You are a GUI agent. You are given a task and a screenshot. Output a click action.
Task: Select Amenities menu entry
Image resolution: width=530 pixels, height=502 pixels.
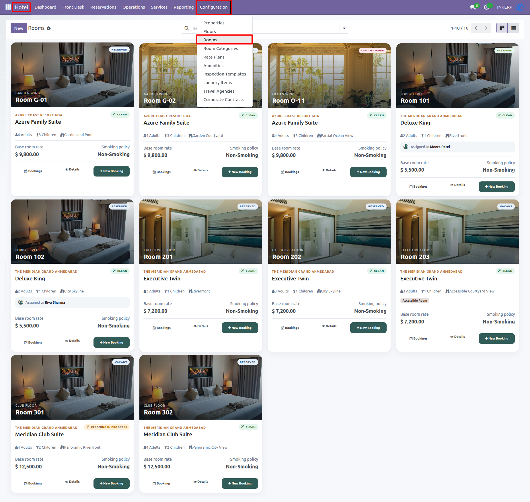225,66
